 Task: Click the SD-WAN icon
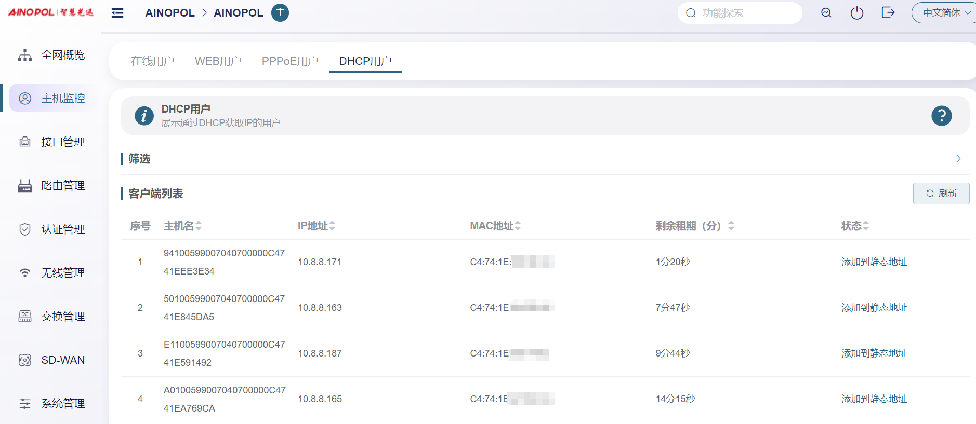pyautogui.click(x=25, y=360)
